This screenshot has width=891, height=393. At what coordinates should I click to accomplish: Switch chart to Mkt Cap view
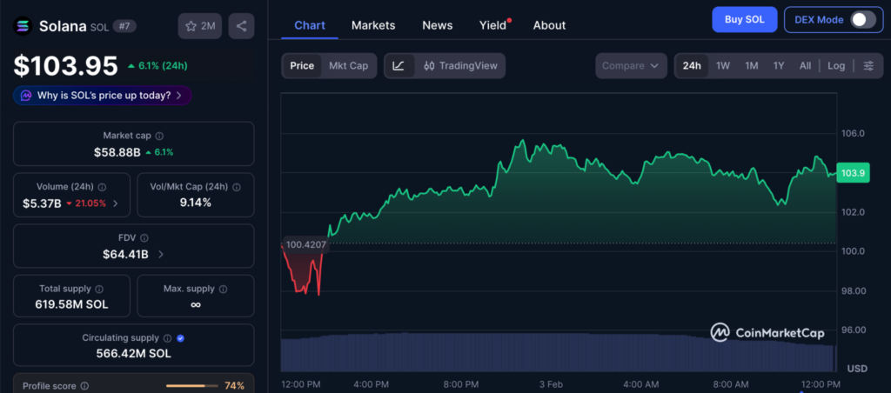[347, 66]
